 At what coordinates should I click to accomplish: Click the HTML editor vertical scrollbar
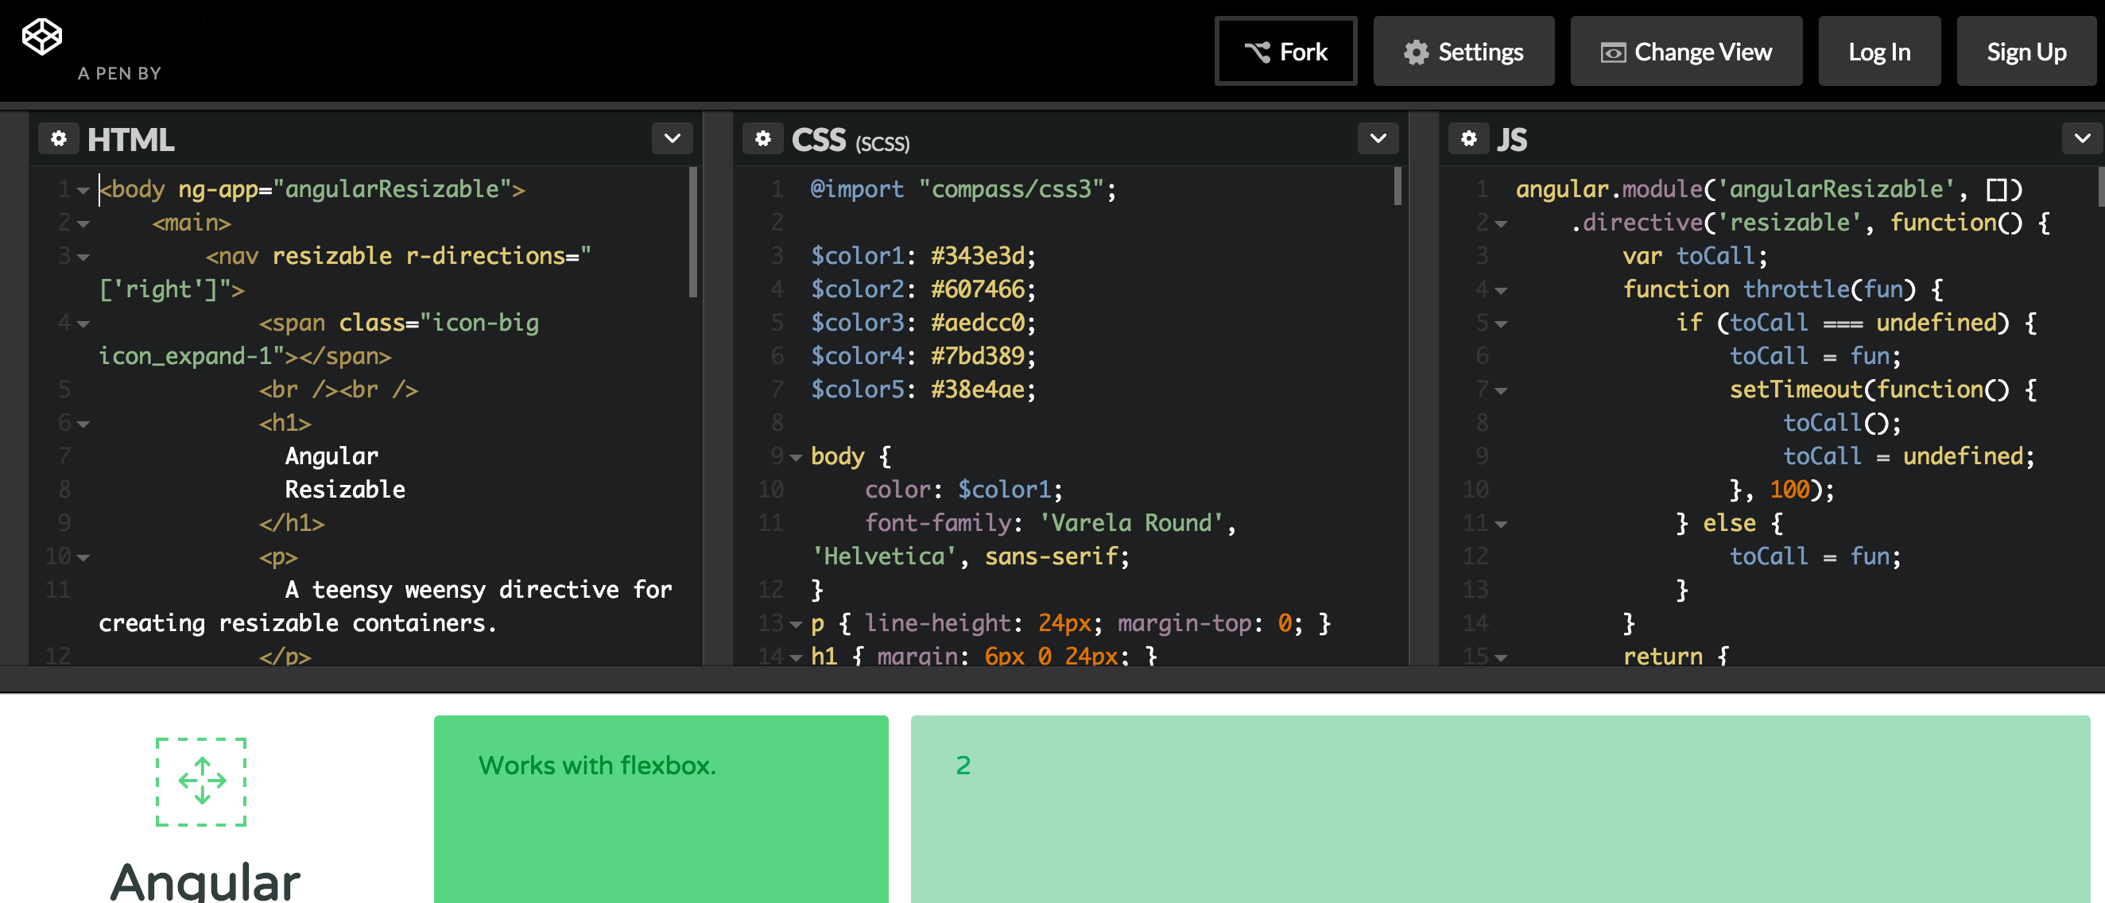tap(693, 232)
